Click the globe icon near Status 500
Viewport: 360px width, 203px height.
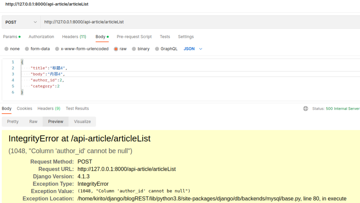point(306,109)
